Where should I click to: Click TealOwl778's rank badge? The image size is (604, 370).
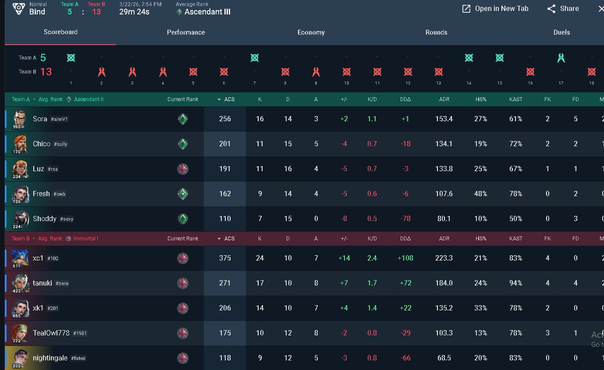tap(183, 333)
